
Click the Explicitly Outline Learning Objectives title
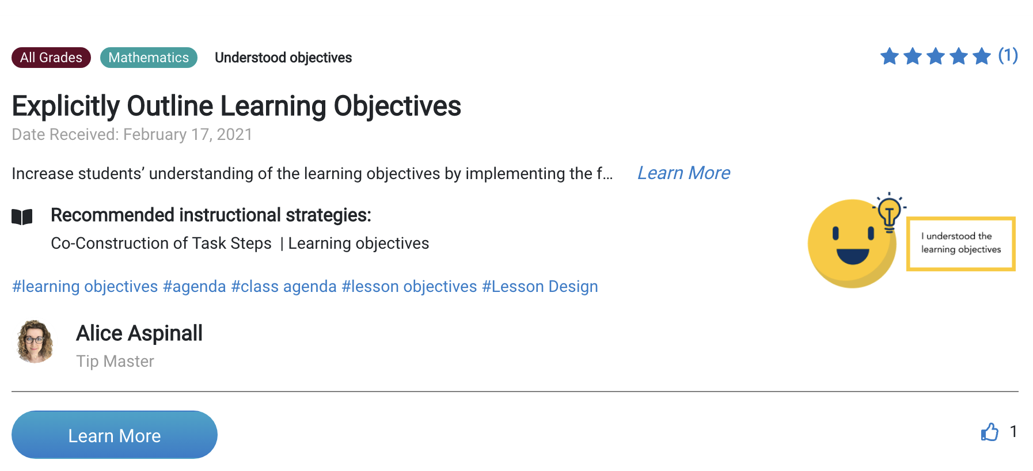(x=236, y=107)
